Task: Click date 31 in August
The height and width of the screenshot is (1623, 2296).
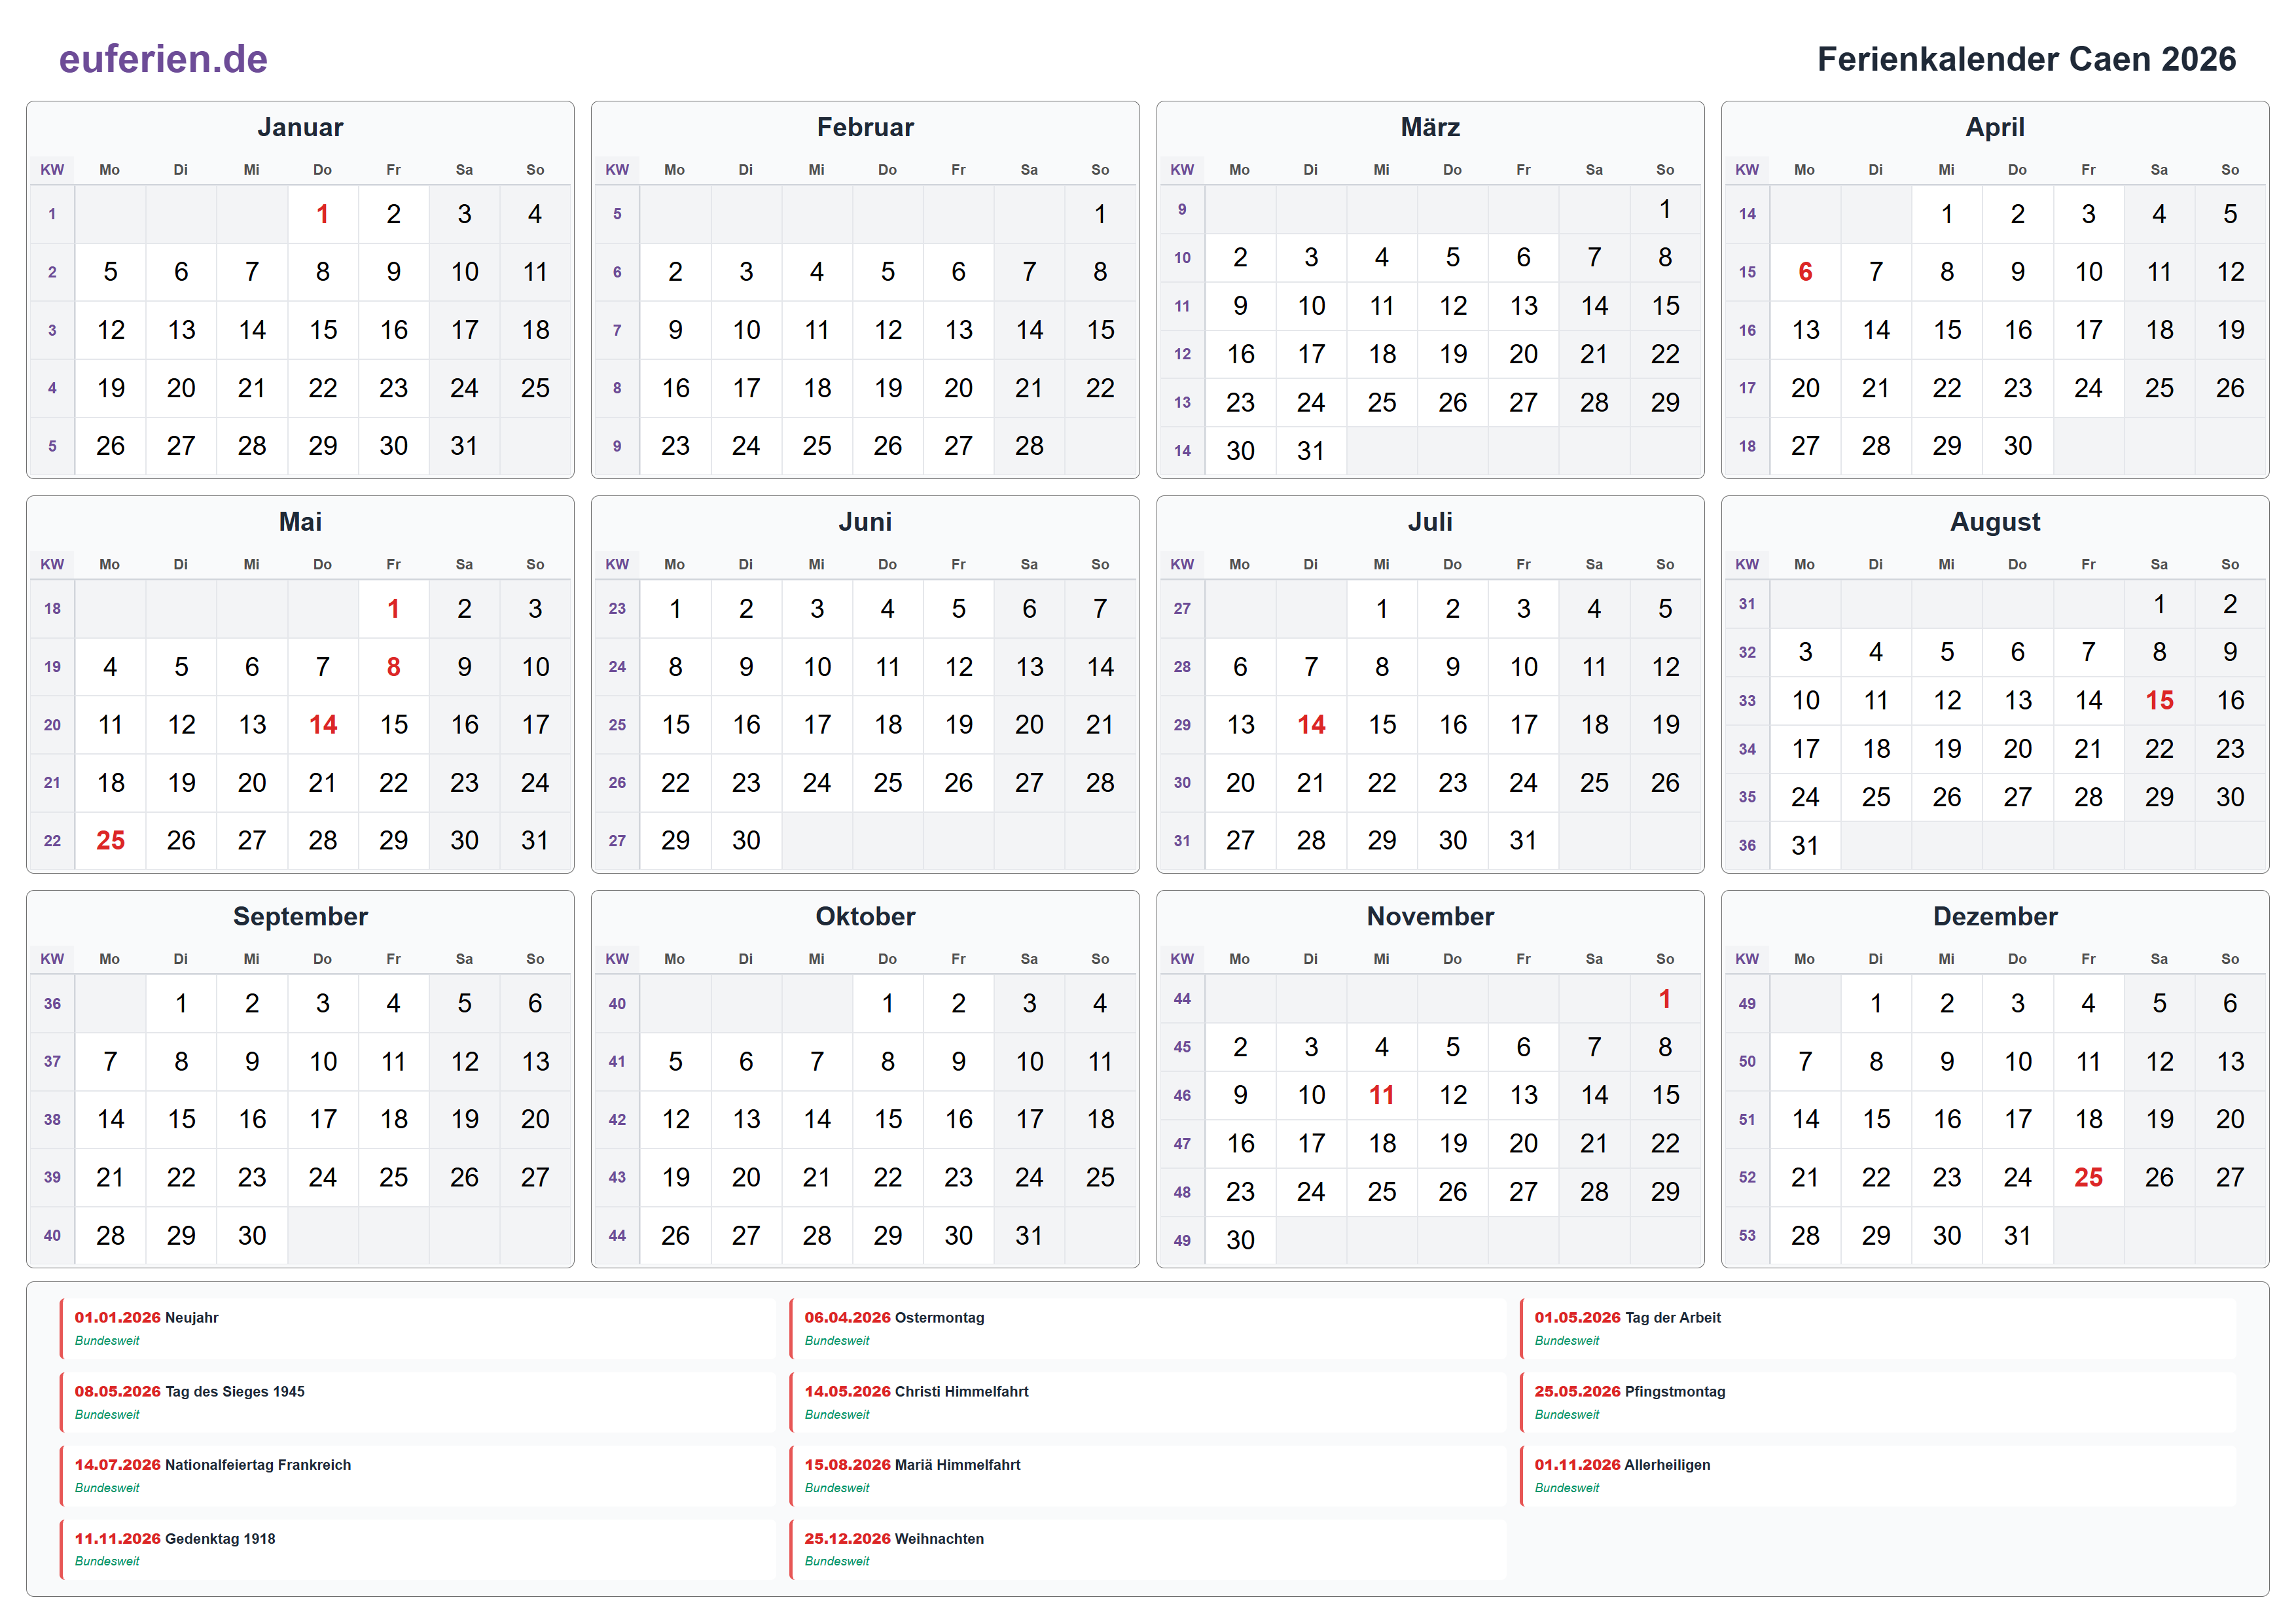Action: [1805, 846]
